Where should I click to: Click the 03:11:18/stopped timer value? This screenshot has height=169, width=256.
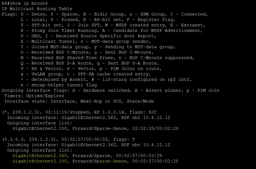pos(67,112)
